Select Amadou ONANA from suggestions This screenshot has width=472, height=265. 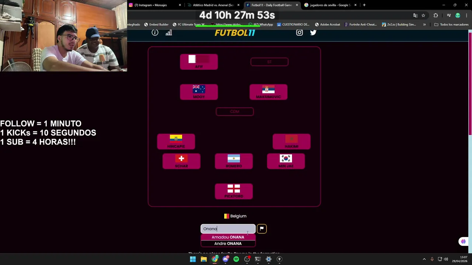click(x=228, y=237)
